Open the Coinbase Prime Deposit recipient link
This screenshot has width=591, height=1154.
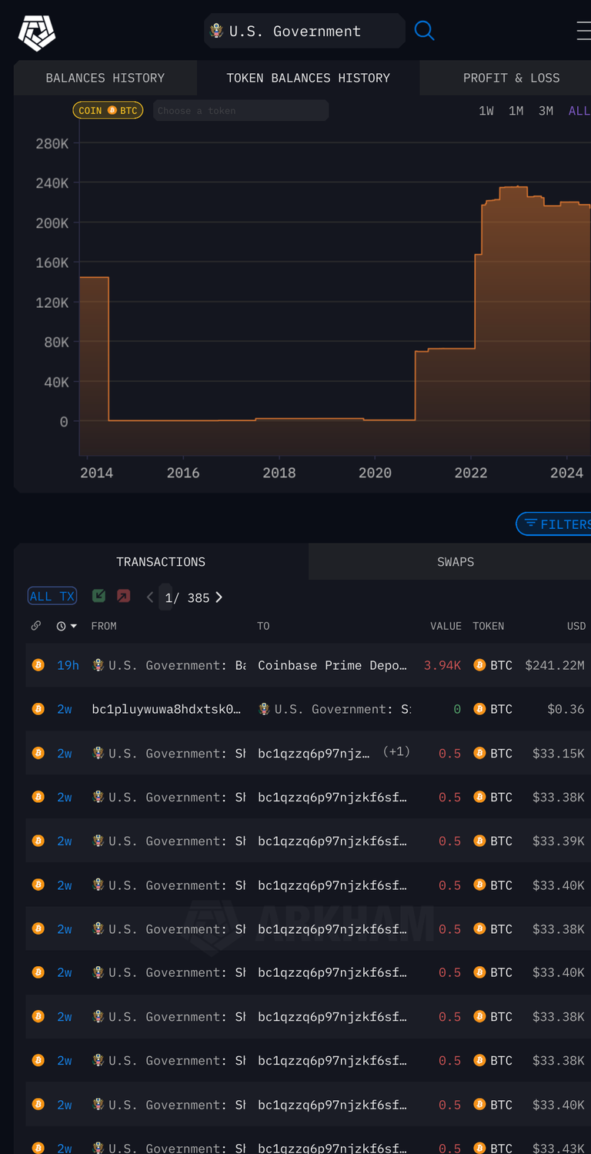click(x=332, y=665)
